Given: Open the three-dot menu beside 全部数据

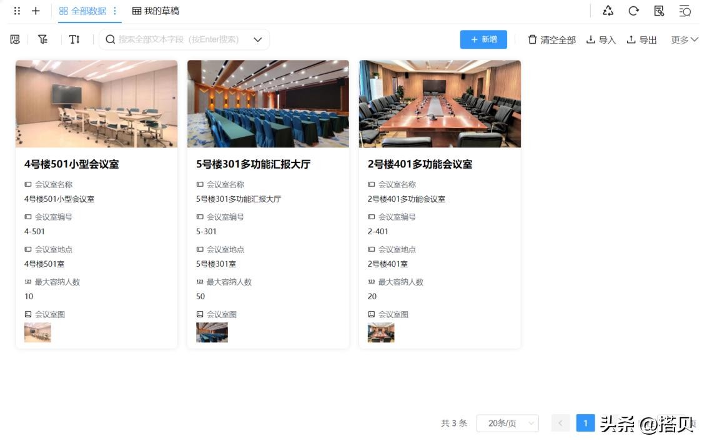Looking at the screenshot, I should [115, 11].
